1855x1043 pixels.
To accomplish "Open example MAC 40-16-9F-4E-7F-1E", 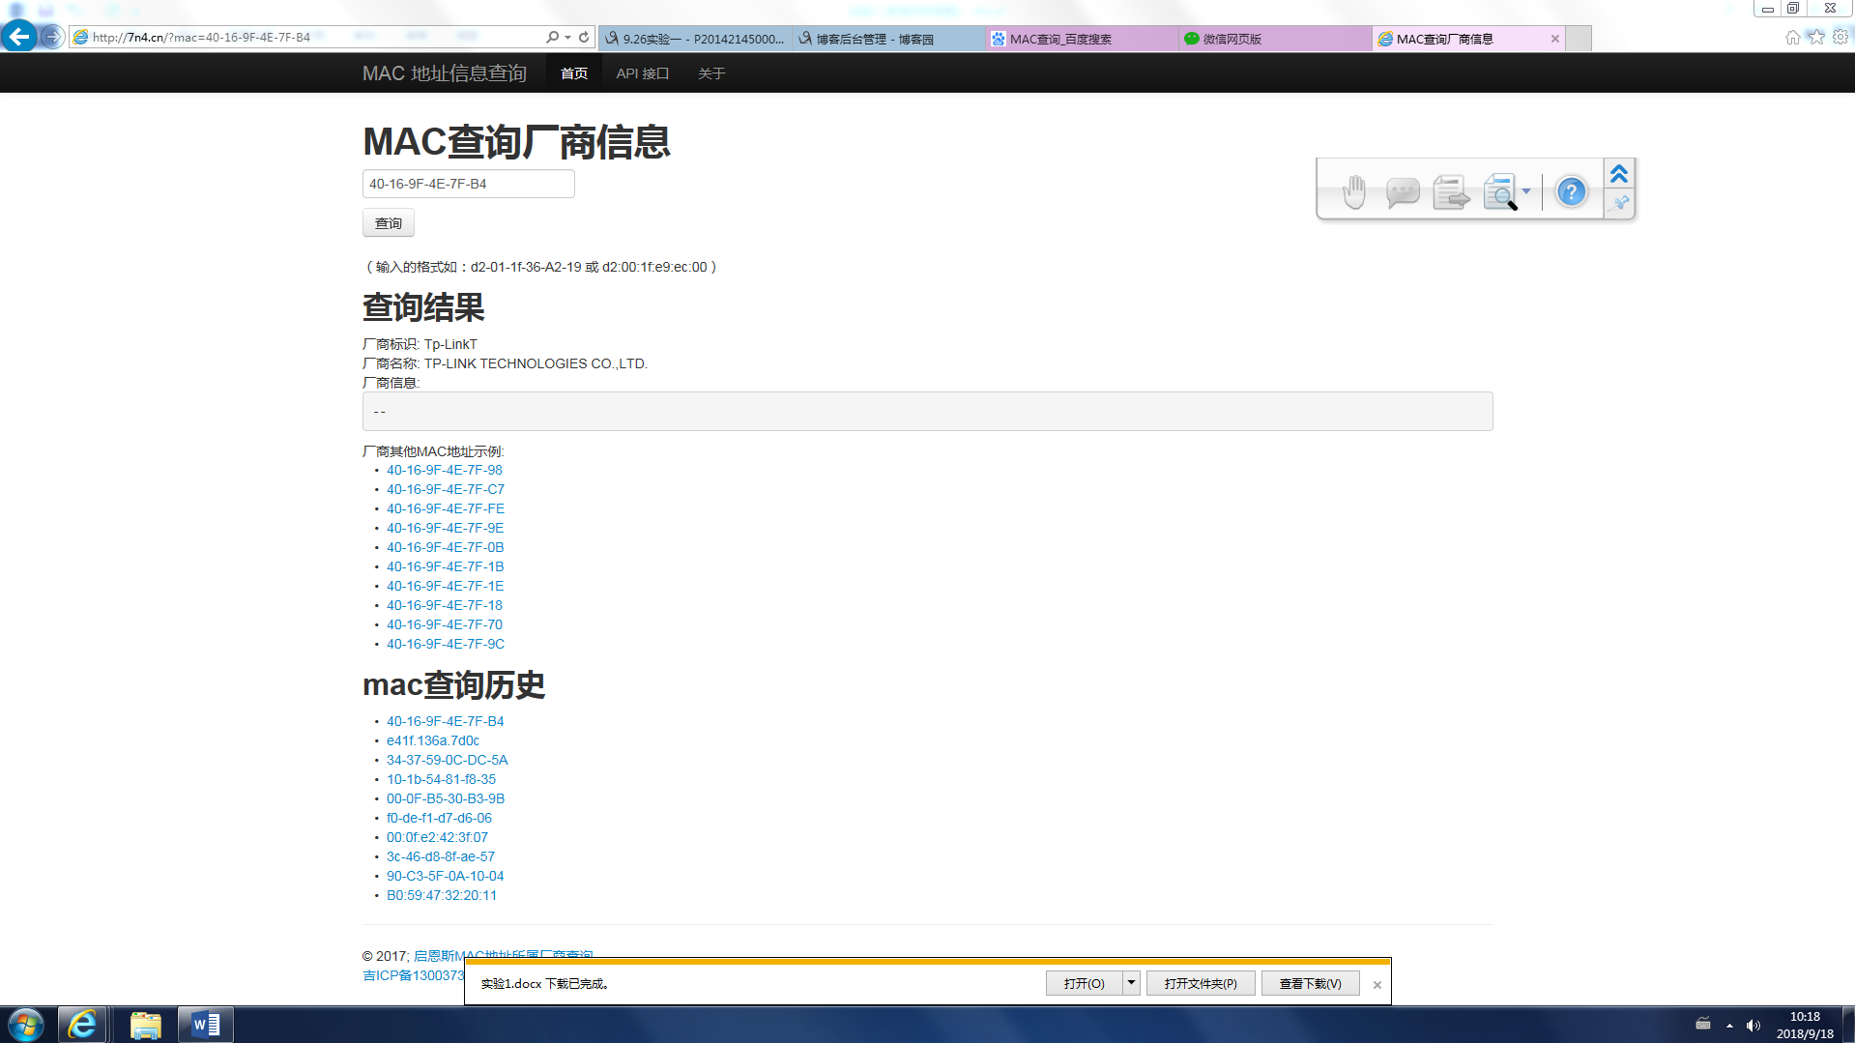I will point(446,587).
